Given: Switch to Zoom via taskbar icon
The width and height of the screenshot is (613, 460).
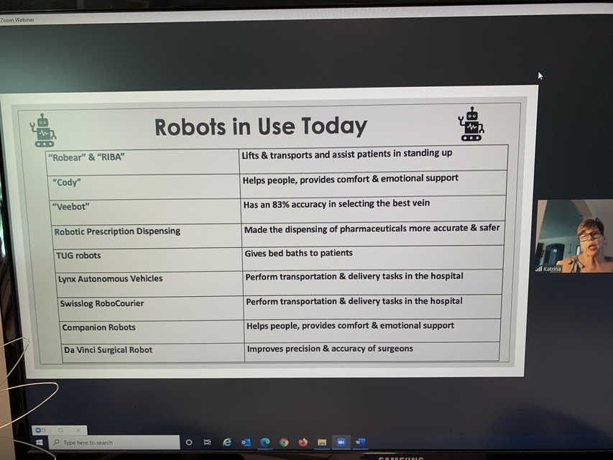Looking at the screenshot, I should (341, 442).
